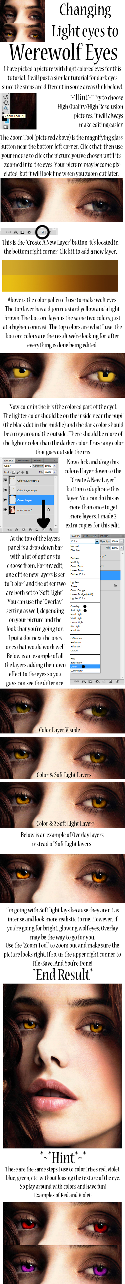Click fx layer style icon beside circled button
Viewport: 125px width, 1284px height.
[x=16, y=232]
